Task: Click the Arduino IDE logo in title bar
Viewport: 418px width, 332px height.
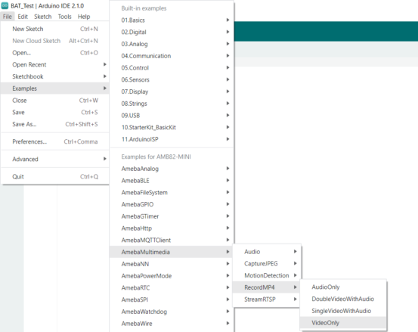Action: click(5, 5)
